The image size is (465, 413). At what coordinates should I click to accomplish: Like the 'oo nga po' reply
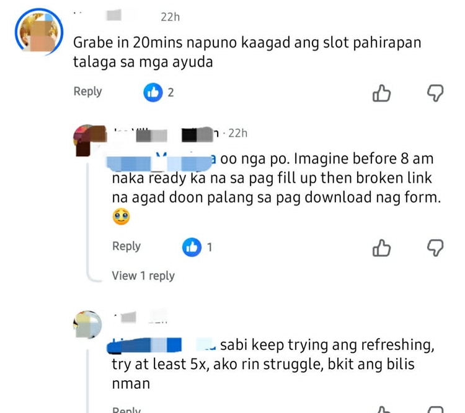click(x=381, y=248)
